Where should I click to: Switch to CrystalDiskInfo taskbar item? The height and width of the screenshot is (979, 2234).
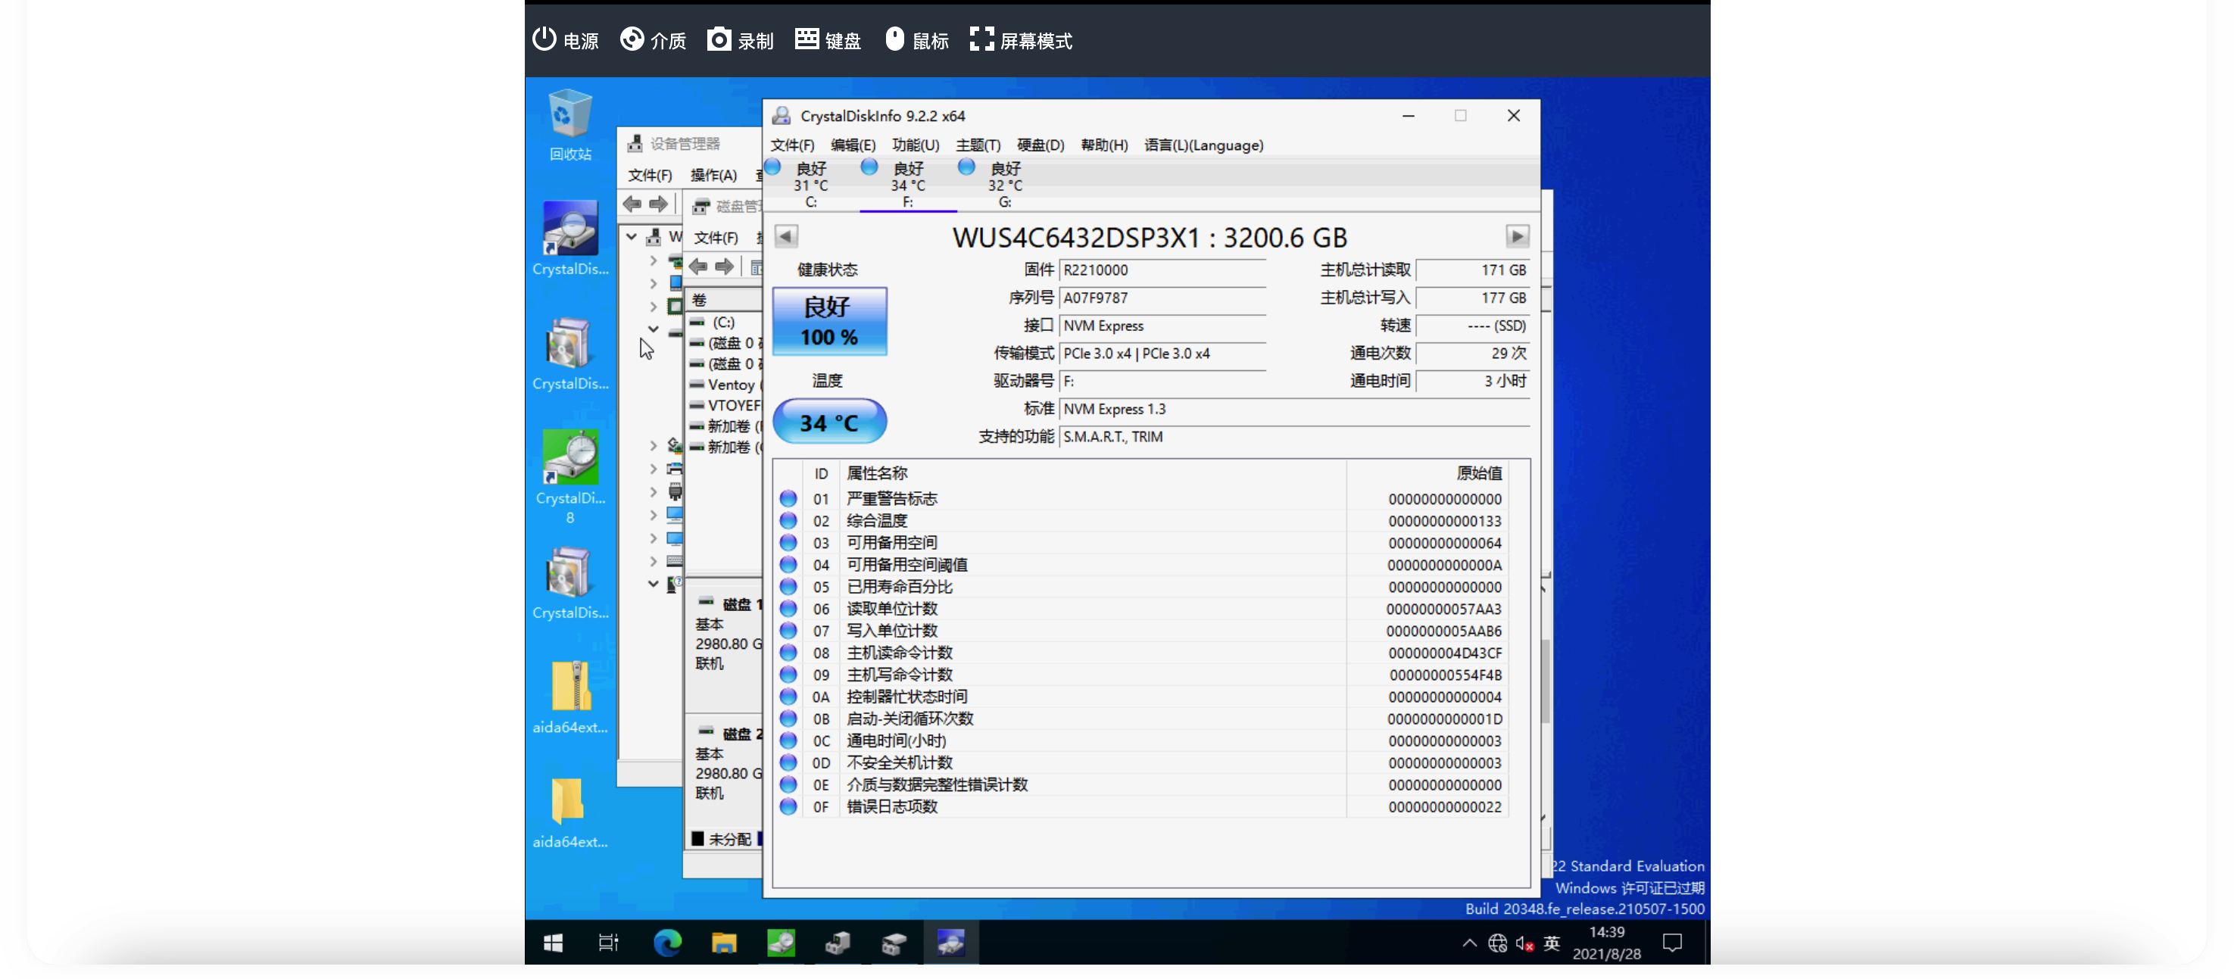point(950,942)
